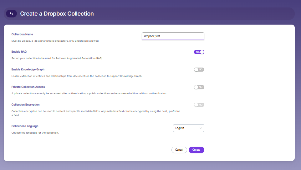Click the 'Collection Name' label
The width and height of the screenshot is (301, 170).
(x=22, y=34)
